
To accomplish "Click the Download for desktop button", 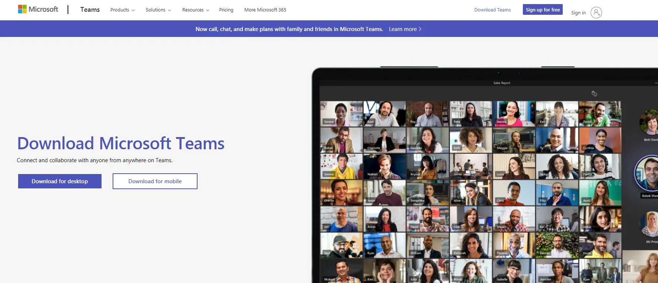I will click(60, 181).
